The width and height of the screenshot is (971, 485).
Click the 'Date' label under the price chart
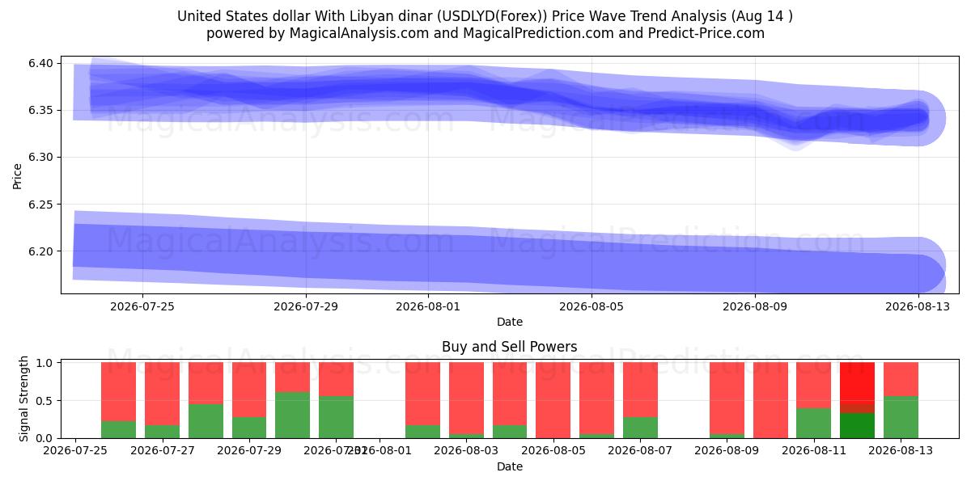coord(510,322)
